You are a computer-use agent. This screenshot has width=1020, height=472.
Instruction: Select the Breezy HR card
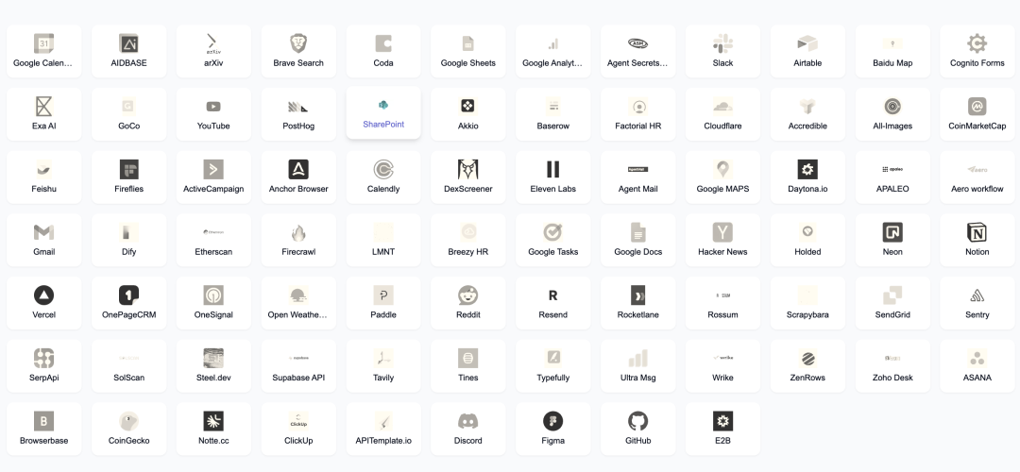(468, 241)
